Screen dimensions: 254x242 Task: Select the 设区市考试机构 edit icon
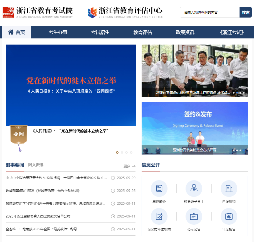(159, 216)
